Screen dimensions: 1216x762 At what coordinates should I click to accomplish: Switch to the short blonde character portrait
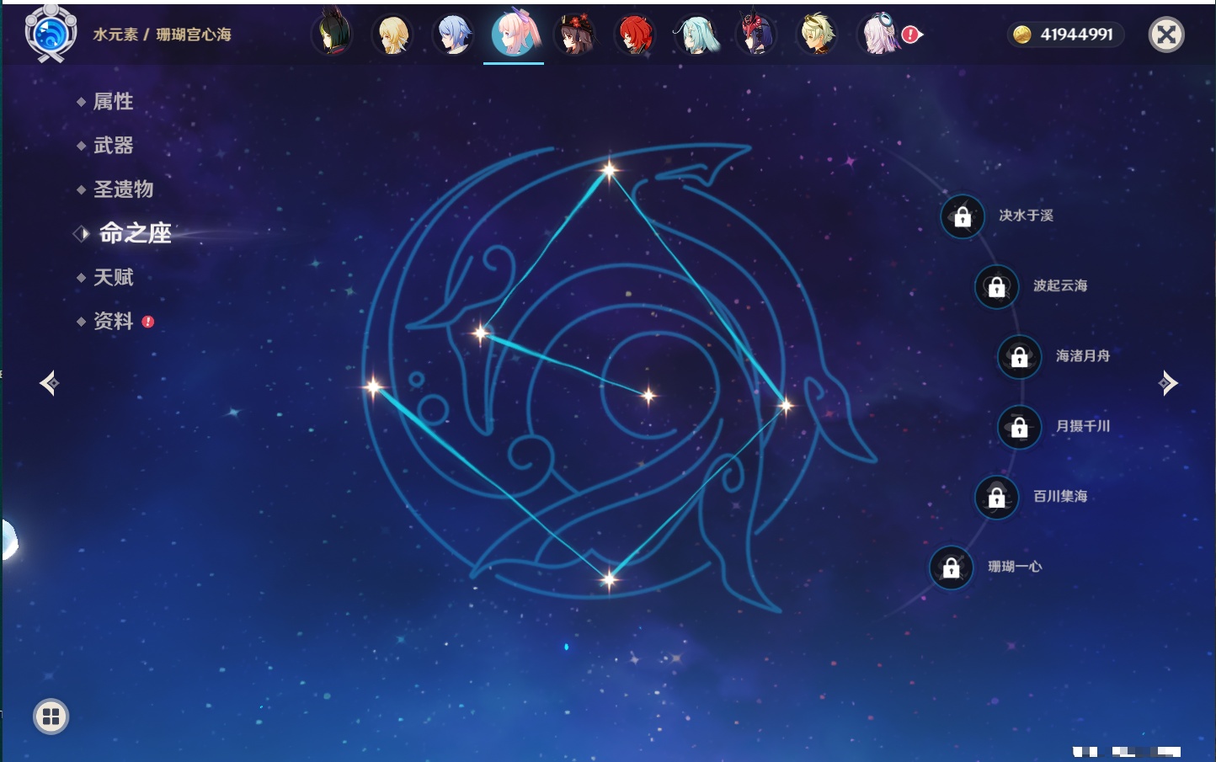(817, 35)
